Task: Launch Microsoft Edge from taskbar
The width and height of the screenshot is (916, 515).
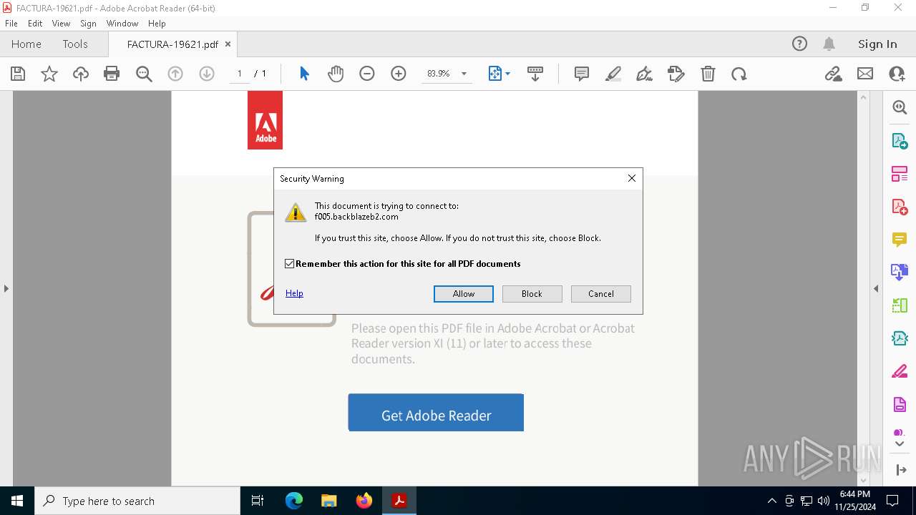Action: (294, 501)
